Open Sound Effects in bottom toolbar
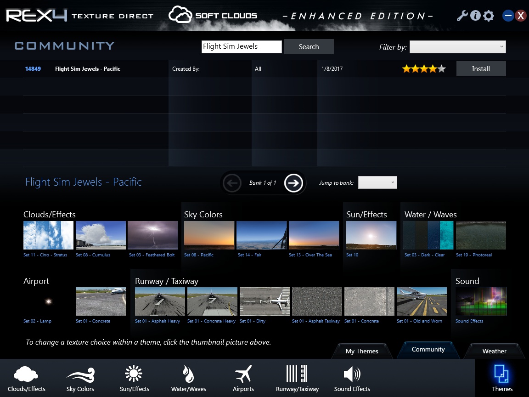529x397 pixels. coord(352,378)
